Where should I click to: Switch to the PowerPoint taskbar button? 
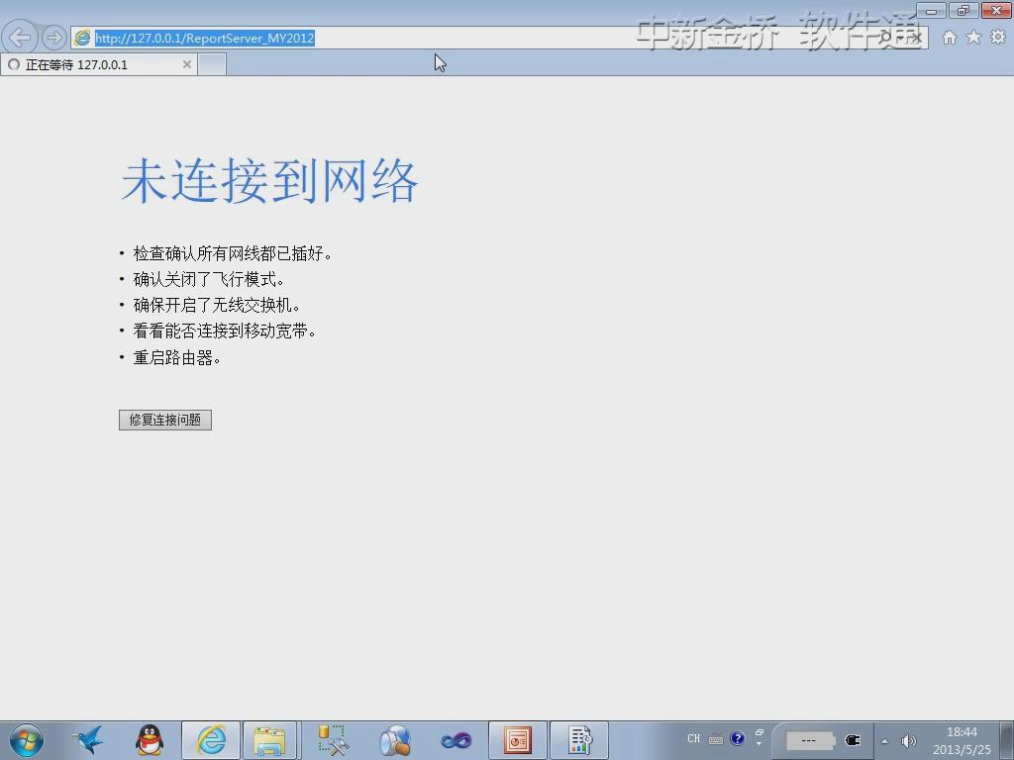(x=517, y=740)
